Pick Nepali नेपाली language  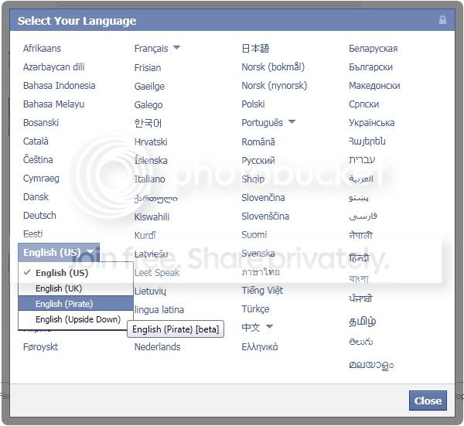point(360,236)
